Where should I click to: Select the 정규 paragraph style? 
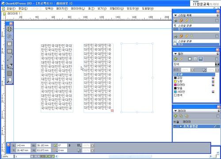[196, 29]
